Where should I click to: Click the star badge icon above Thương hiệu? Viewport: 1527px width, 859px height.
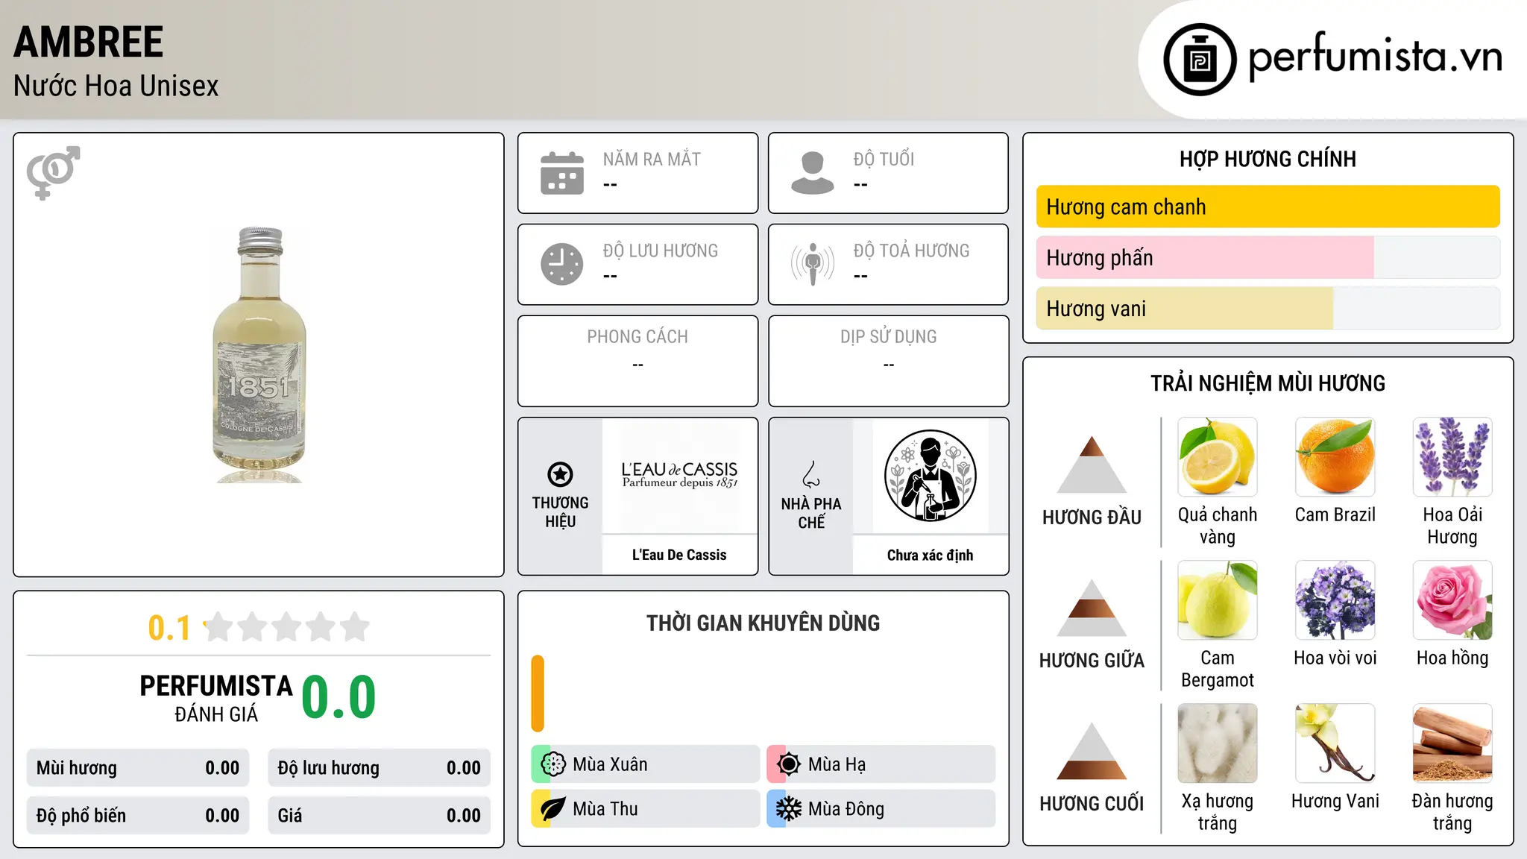560,474
